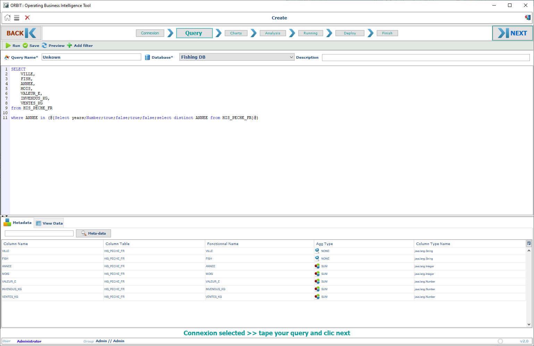Click NONE agg type icon for VILLE

pos(317,251)
